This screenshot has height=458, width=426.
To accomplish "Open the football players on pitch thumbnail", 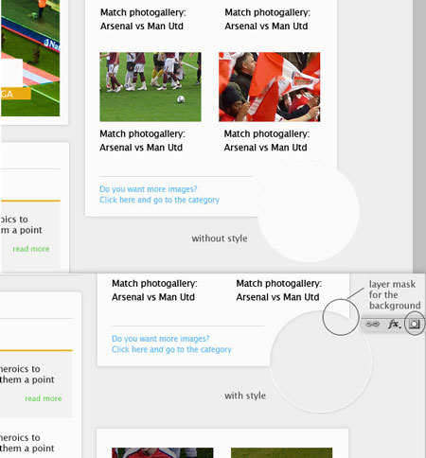I will (151, 87).
